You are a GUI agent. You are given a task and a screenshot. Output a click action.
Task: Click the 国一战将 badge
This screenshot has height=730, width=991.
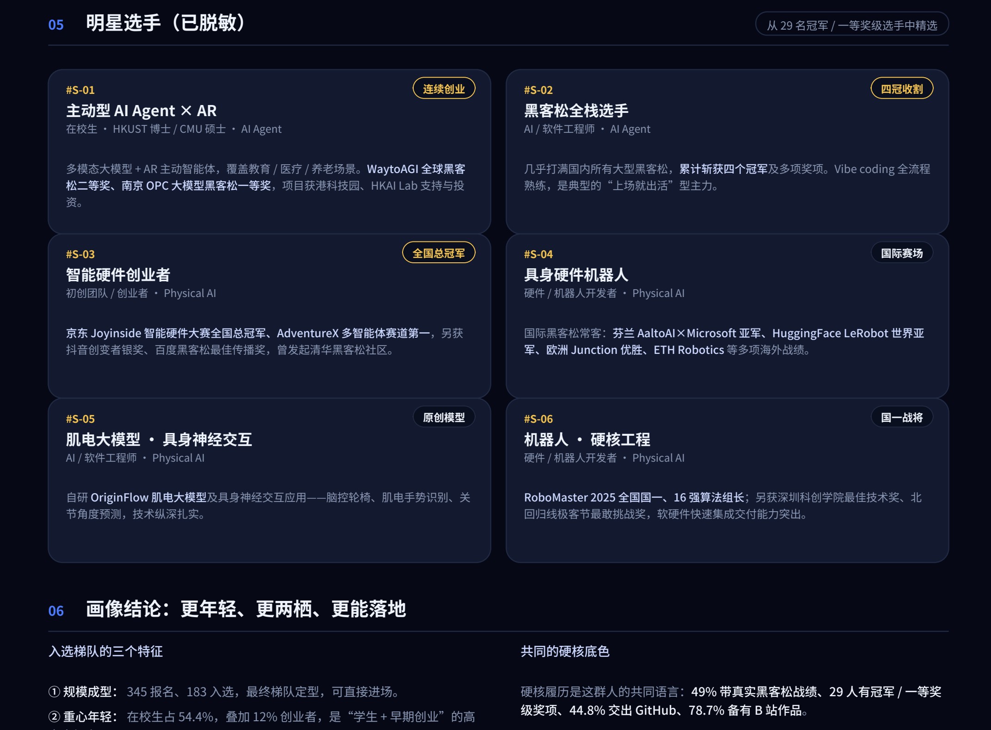[x=902, y=417]
